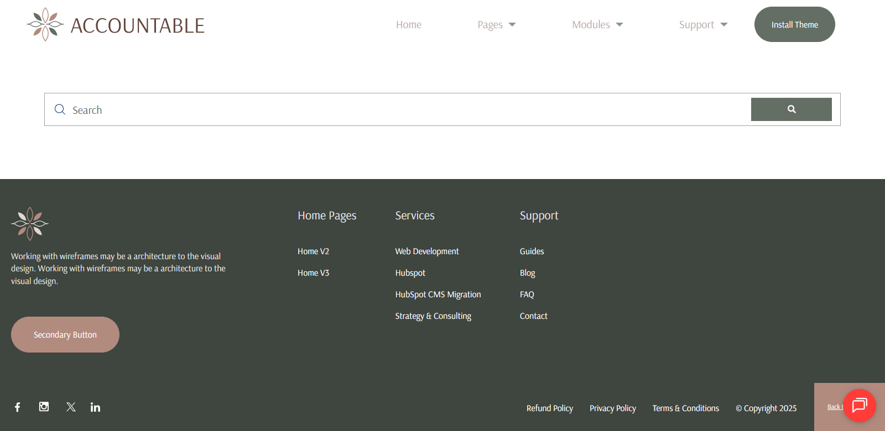Expand the Support dropdown in navigation
Image resolution: width=885 pixels, height=431 pixels.
703,25
